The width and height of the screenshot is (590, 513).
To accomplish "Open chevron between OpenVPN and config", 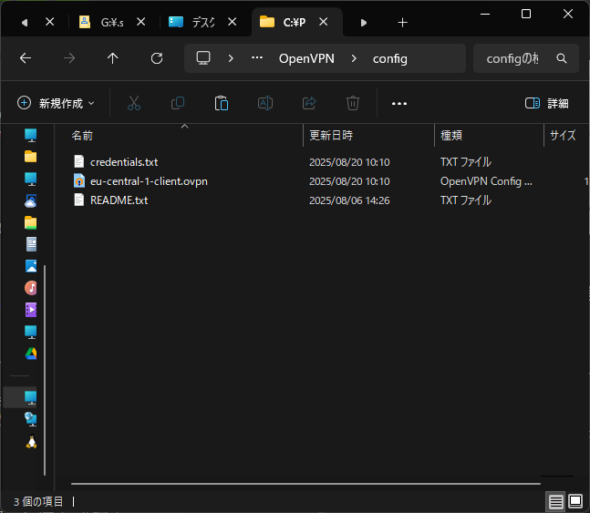I will [x=354, y=58].
